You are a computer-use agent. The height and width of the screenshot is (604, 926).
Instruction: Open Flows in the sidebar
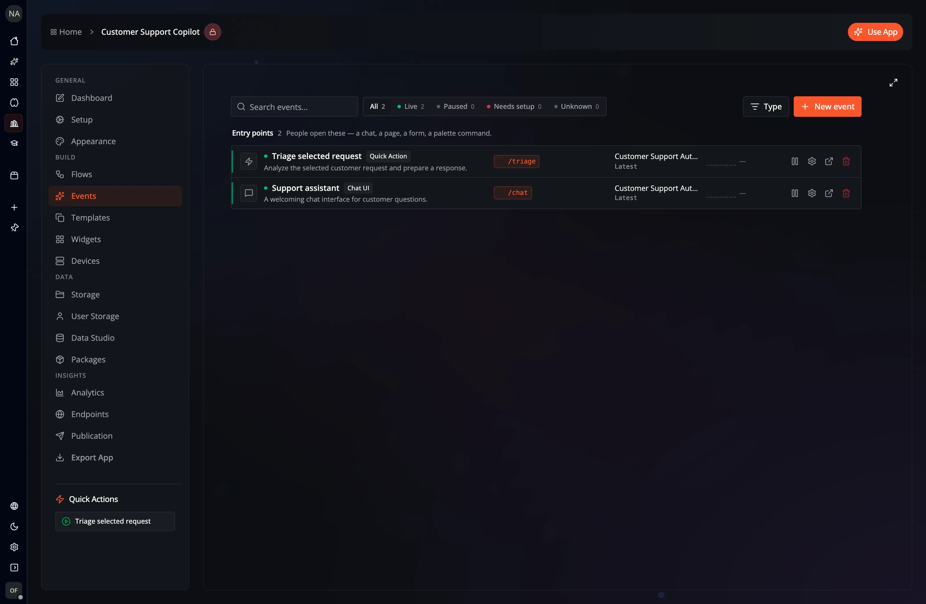115,174
